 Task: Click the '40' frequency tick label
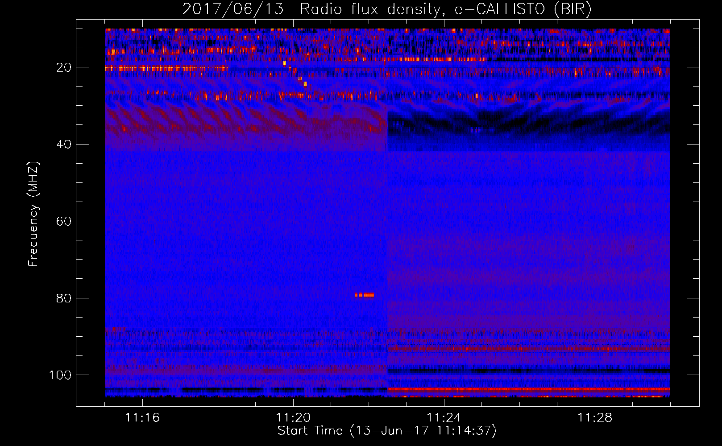[x=64, y=145]
